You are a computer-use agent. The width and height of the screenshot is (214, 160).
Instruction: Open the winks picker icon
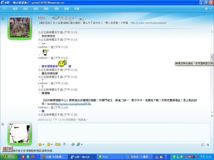tap(48, 144)
